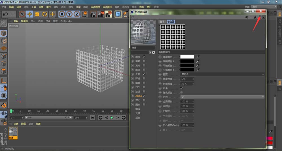The height and width of the screenshot is (151, 282).
Task: Click the 斜角宽度 30 % stepper arrows
Action: click(x=193, y=84)
